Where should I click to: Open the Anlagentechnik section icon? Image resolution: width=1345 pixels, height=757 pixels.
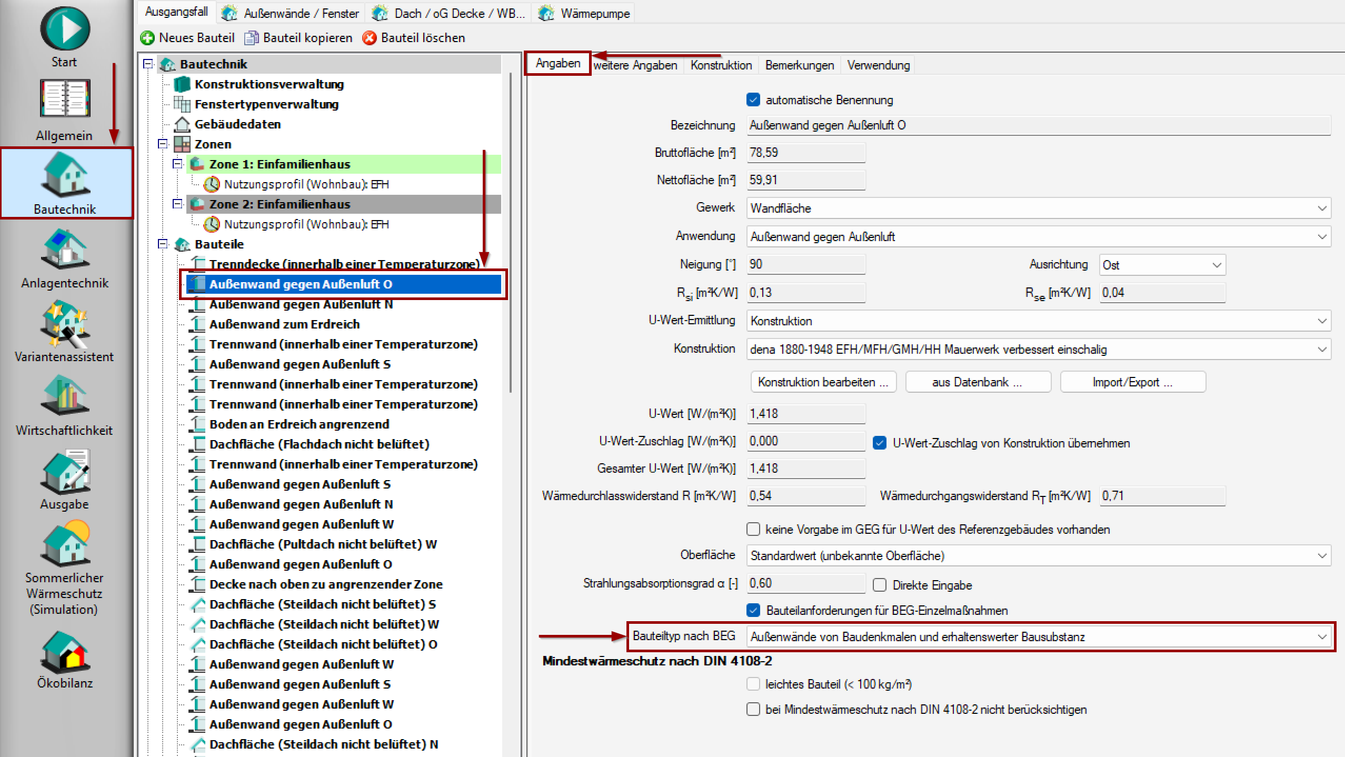pos(65,249)
